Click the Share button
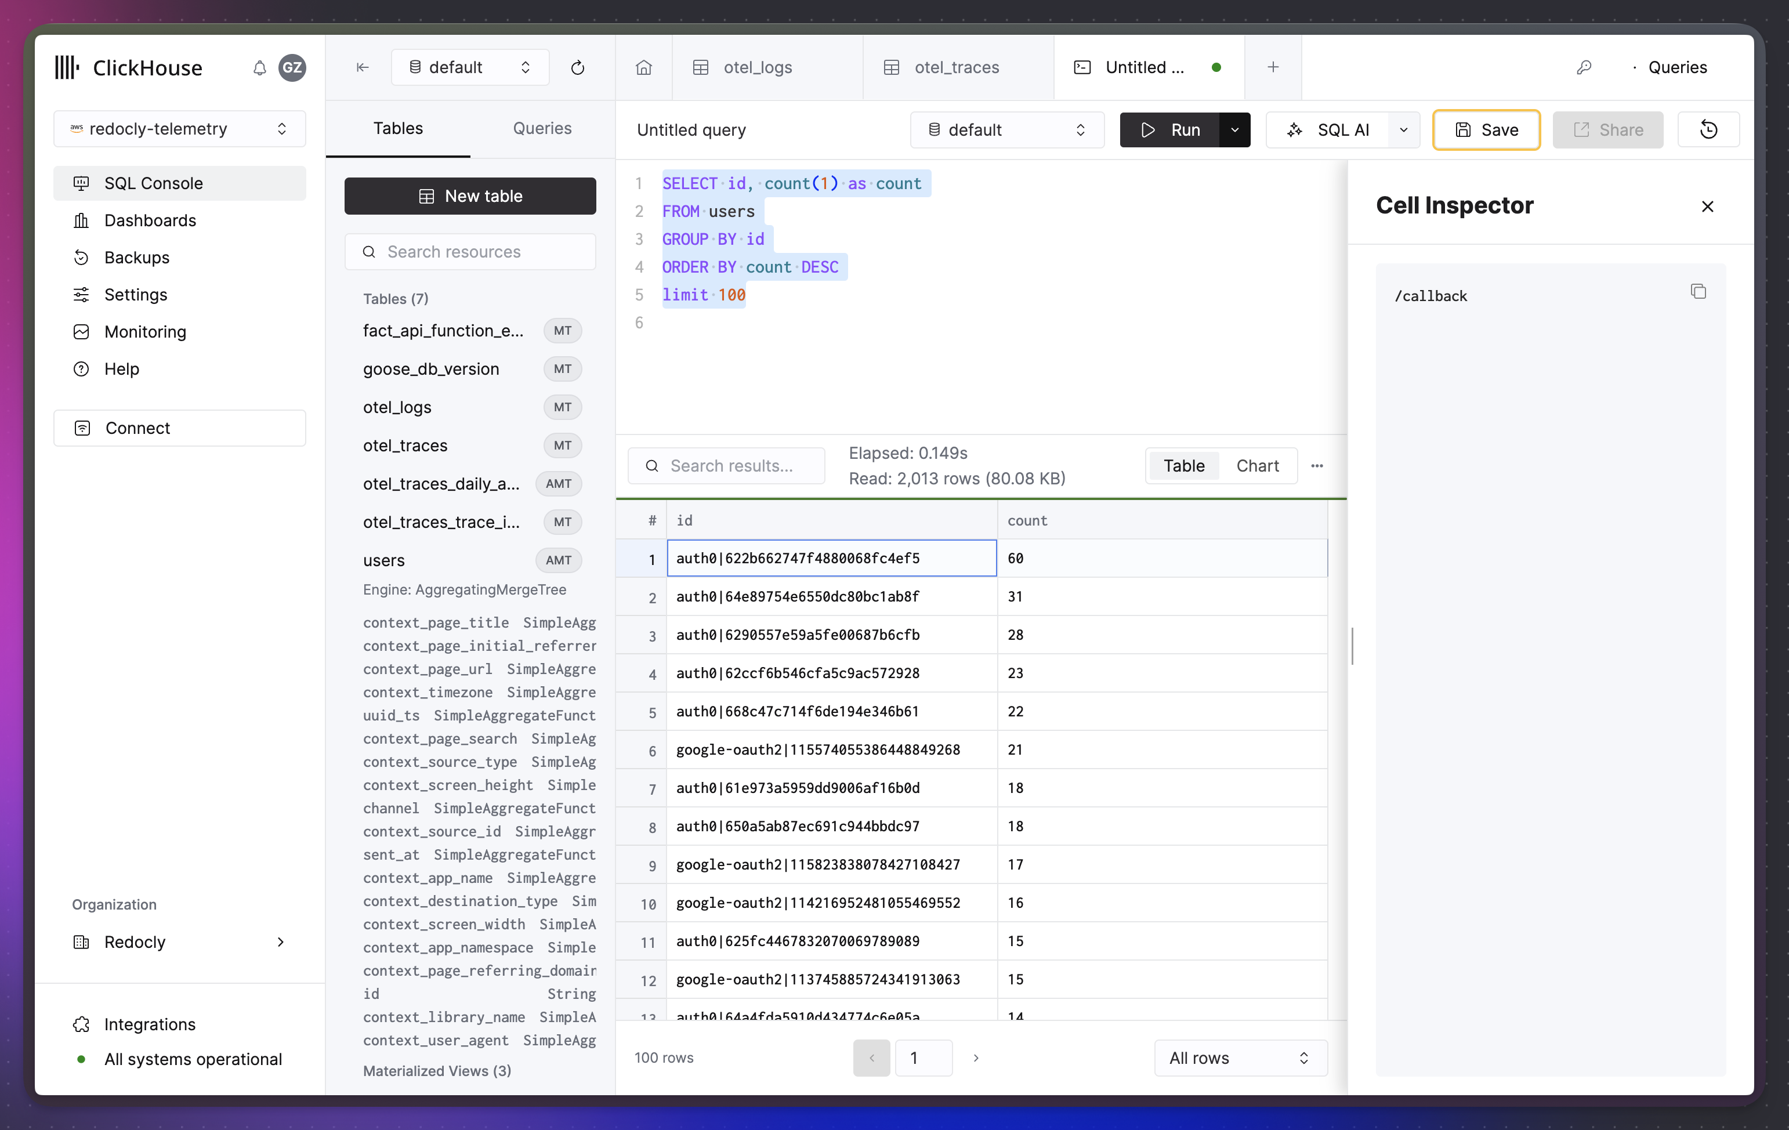 coord(1608,130)
